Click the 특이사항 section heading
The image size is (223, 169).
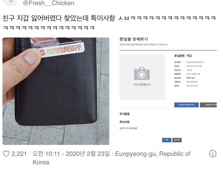(124, 122)
